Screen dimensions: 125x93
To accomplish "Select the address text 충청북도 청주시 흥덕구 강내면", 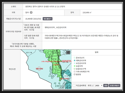I will pyautogui.click(x=37, y=7).
